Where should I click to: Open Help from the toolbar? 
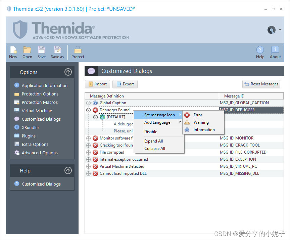tap(260, 52)
